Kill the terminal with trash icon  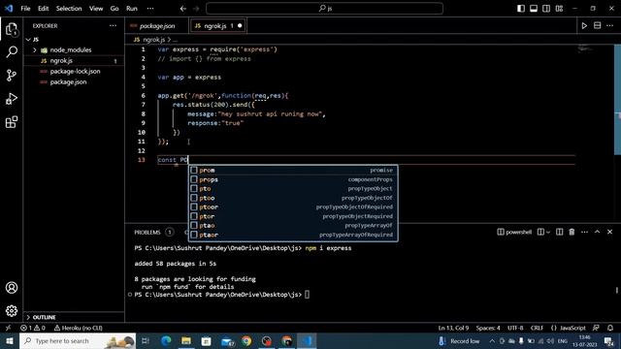[572, 232]
